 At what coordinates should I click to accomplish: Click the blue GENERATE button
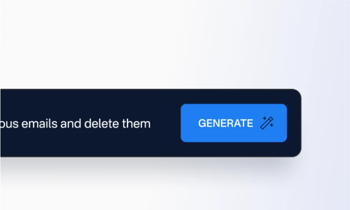(234, 123)
